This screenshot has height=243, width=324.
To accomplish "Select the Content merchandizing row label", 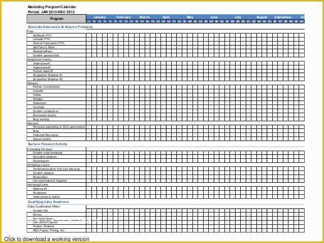I will [48, 153].
